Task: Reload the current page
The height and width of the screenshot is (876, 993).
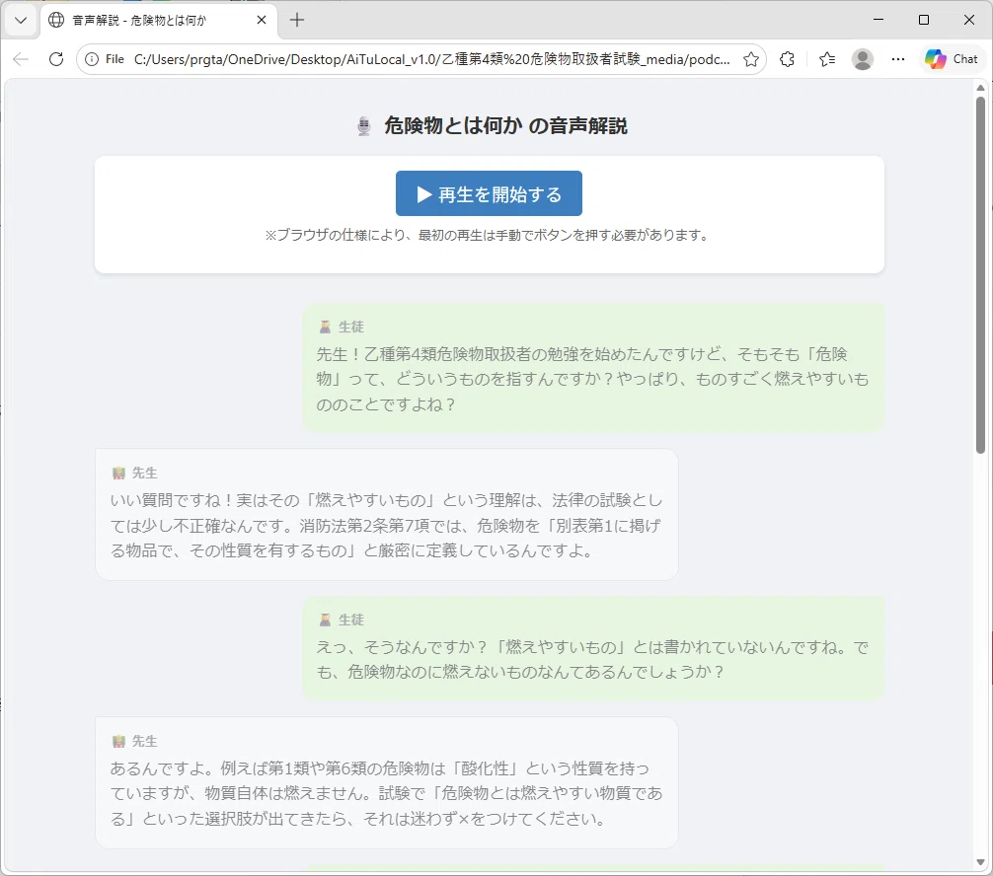Action: coord(56,59)
